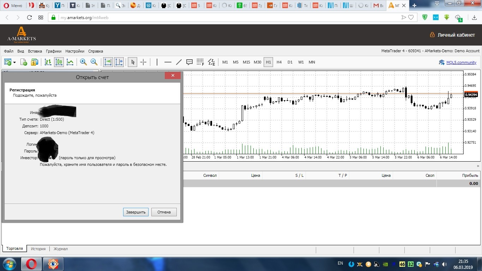
Task: Switch timeframe to MN
Action: [312, 62]
